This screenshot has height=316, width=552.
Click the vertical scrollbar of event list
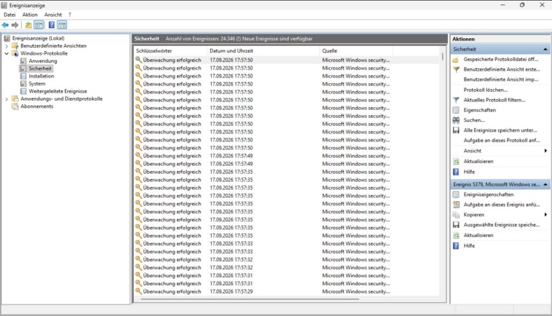pos(442,57)
